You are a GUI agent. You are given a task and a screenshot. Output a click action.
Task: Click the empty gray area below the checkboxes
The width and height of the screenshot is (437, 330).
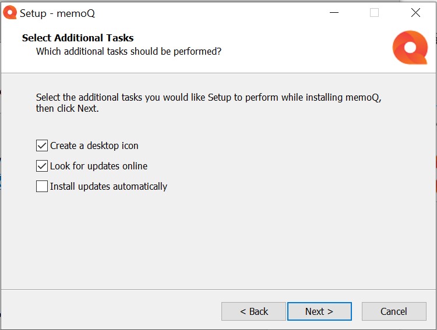pos(218,239)
